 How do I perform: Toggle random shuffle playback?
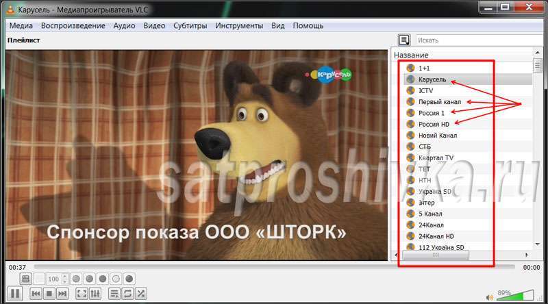point(141,294)
